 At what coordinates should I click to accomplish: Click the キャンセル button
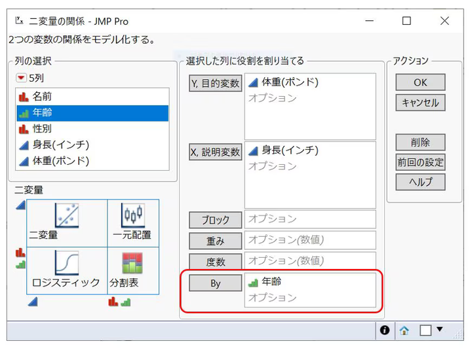tap(420, 103)
